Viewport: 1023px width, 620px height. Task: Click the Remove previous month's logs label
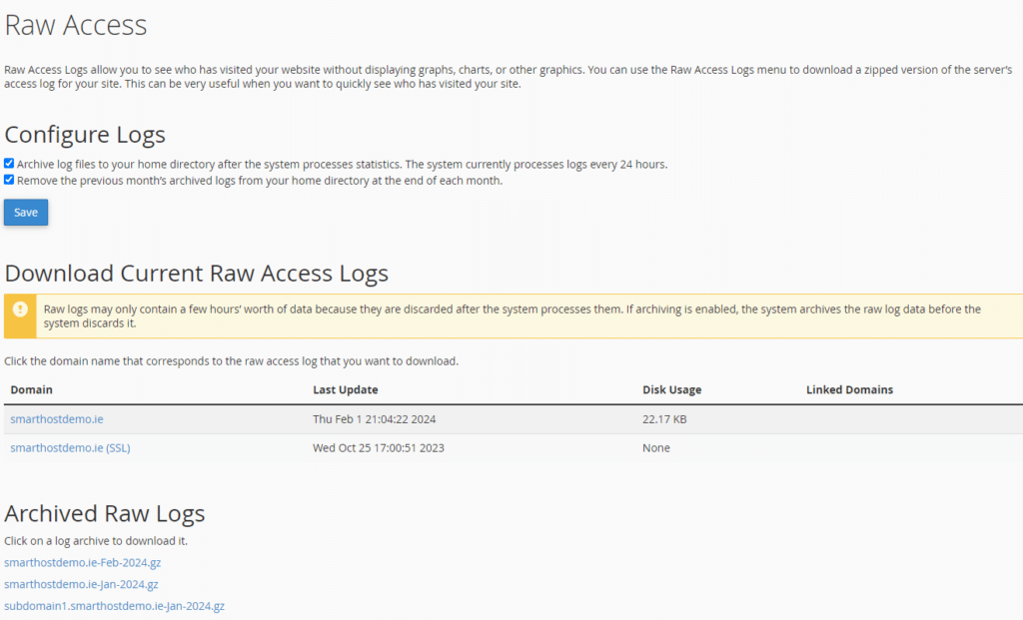260,181
